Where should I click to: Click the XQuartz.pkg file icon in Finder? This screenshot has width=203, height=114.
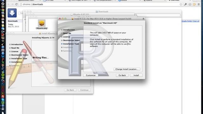pos(42,23)
